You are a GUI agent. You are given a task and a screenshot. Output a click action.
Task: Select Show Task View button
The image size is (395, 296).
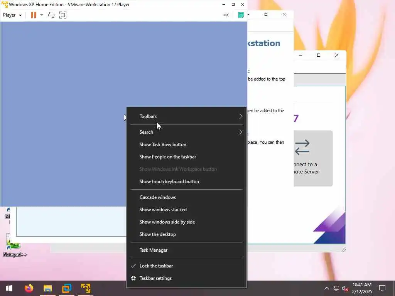(x=186, y=145)
